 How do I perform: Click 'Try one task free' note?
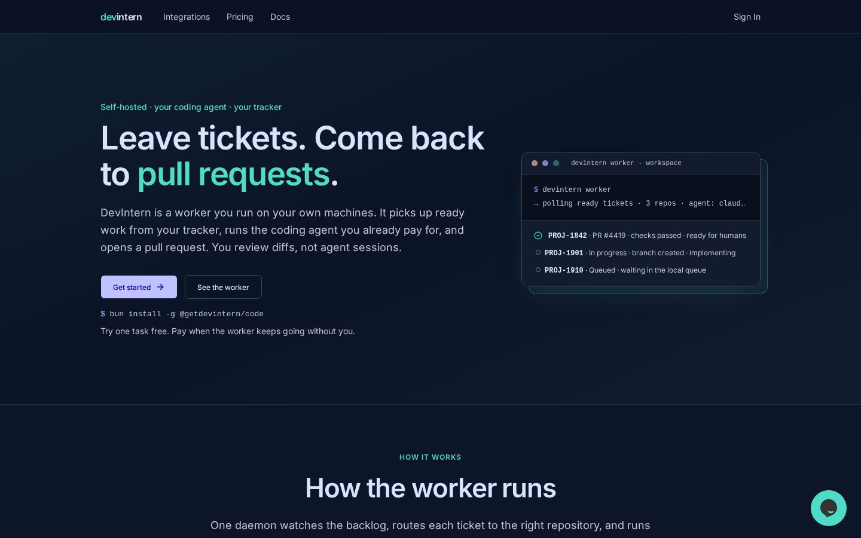pos(228,331)
